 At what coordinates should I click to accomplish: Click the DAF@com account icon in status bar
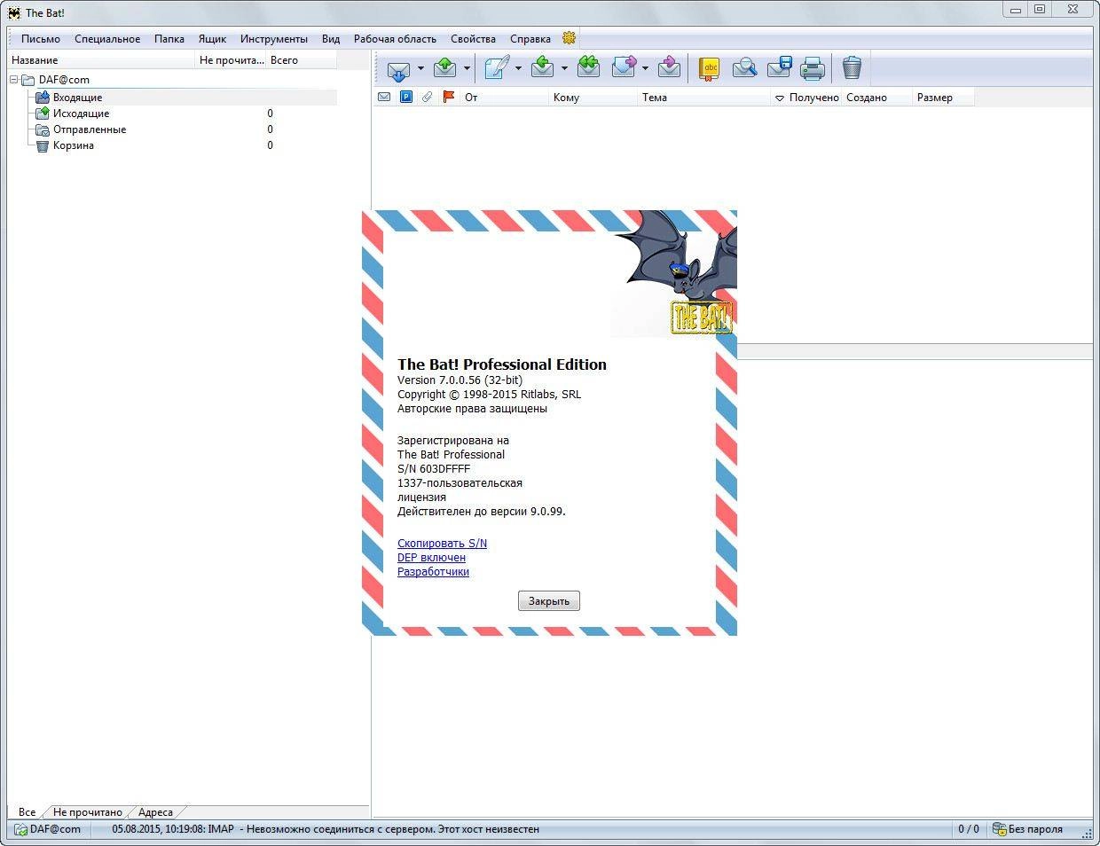[21, 829]
